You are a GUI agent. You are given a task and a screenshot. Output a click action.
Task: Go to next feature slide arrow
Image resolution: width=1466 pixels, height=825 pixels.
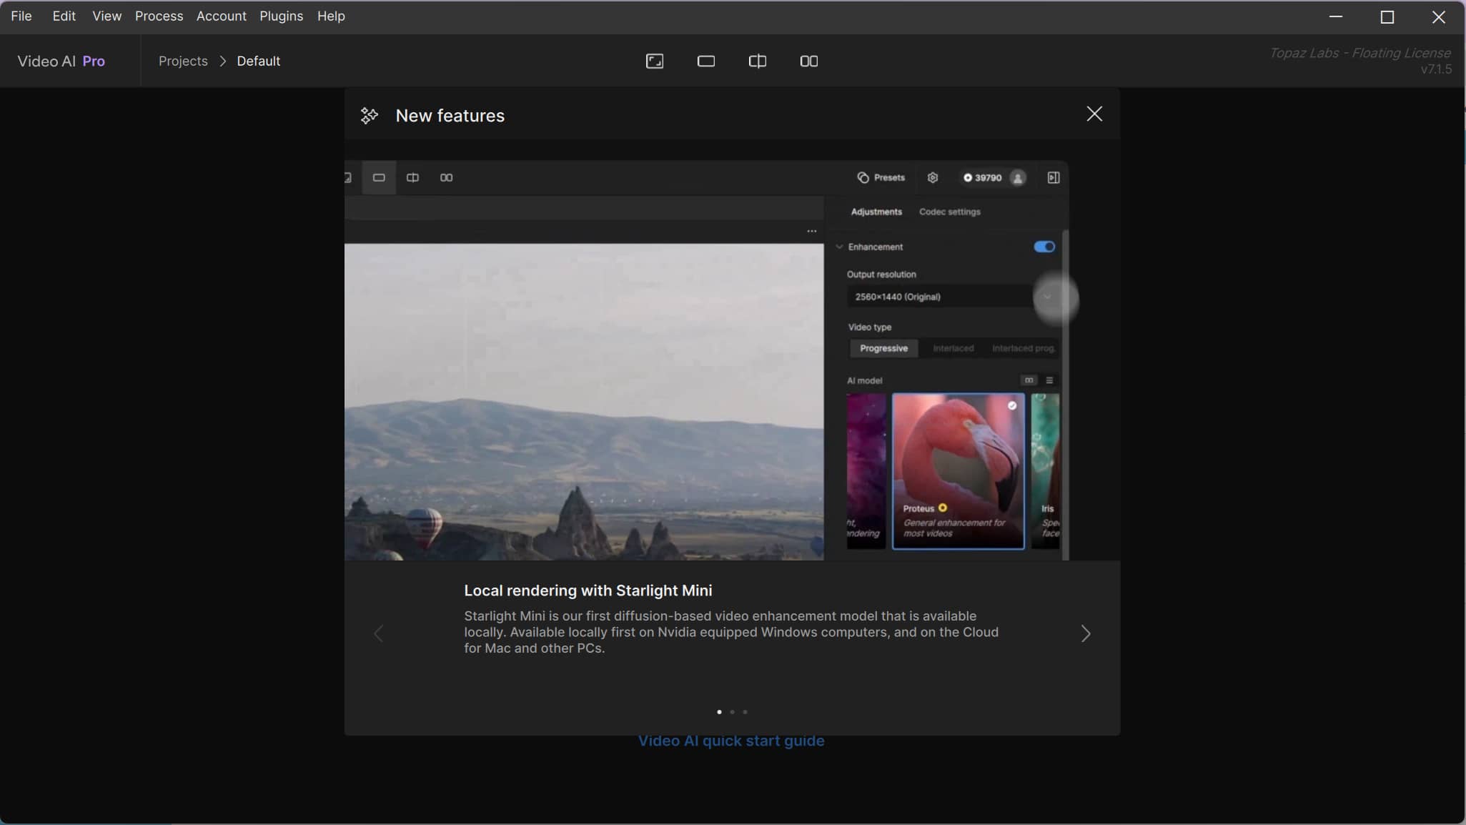point(1085,633)
